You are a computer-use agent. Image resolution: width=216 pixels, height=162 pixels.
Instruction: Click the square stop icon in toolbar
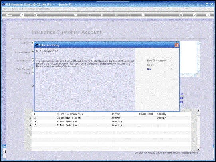(x=143, y=15)
